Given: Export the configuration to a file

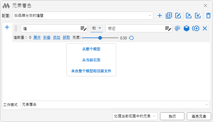Looking at the screenshot, I should point(189,16).
